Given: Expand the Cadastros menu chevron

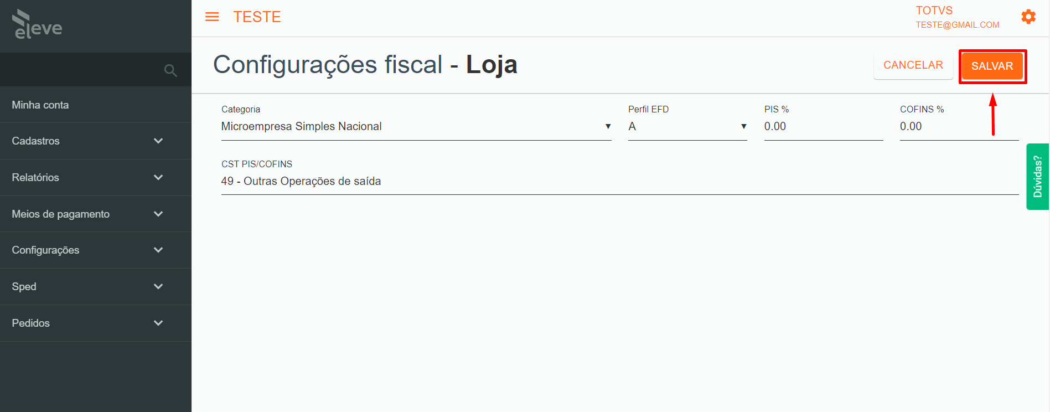Looking at the screenshot, I should tap(158, 141).
